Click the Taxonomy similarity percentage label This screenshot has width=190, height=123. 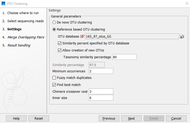[x=87, y=57]
